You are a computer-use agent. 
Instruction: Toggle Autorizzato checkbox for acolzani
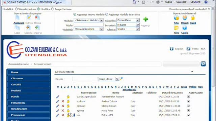pos(188,101)
